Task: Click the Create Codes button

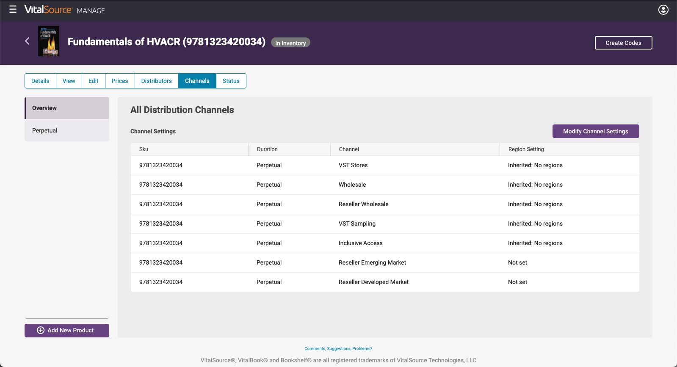Action: (623, 43)
